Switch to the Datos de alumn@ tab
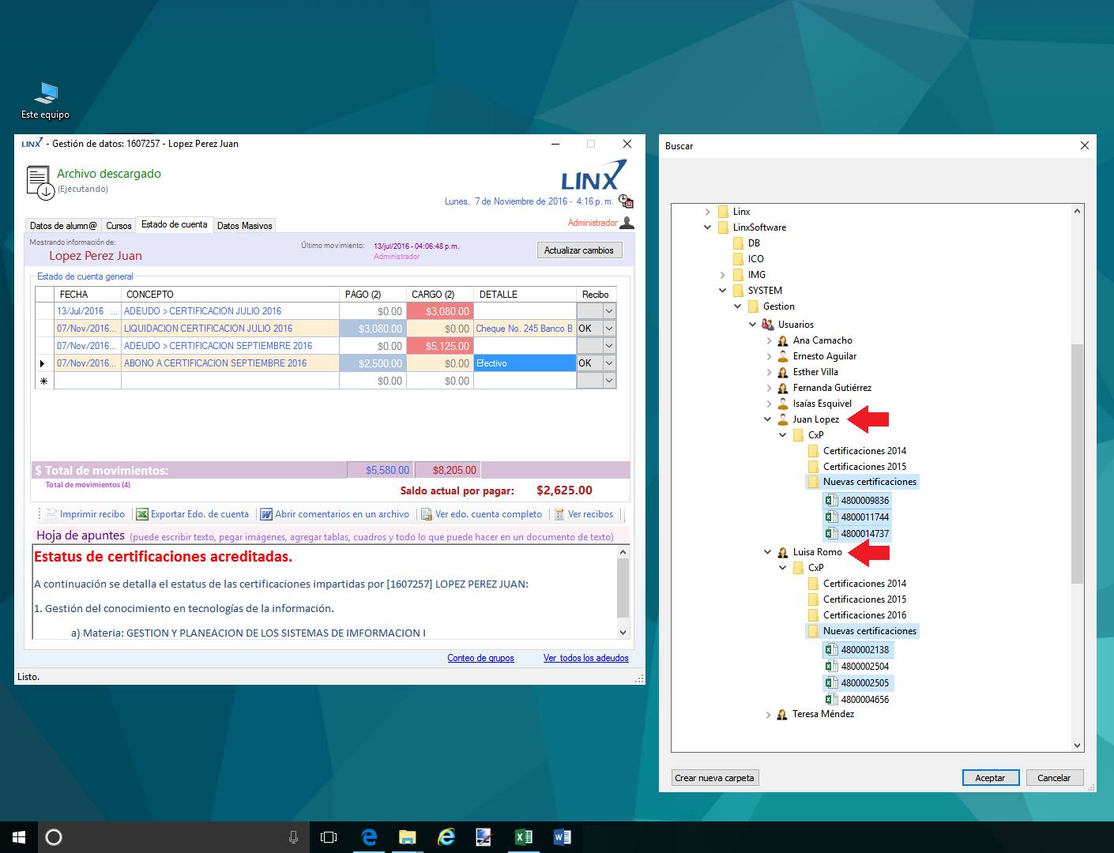Image resolution: width=1114 pixels, height=853 pixels. pos(63,226)
